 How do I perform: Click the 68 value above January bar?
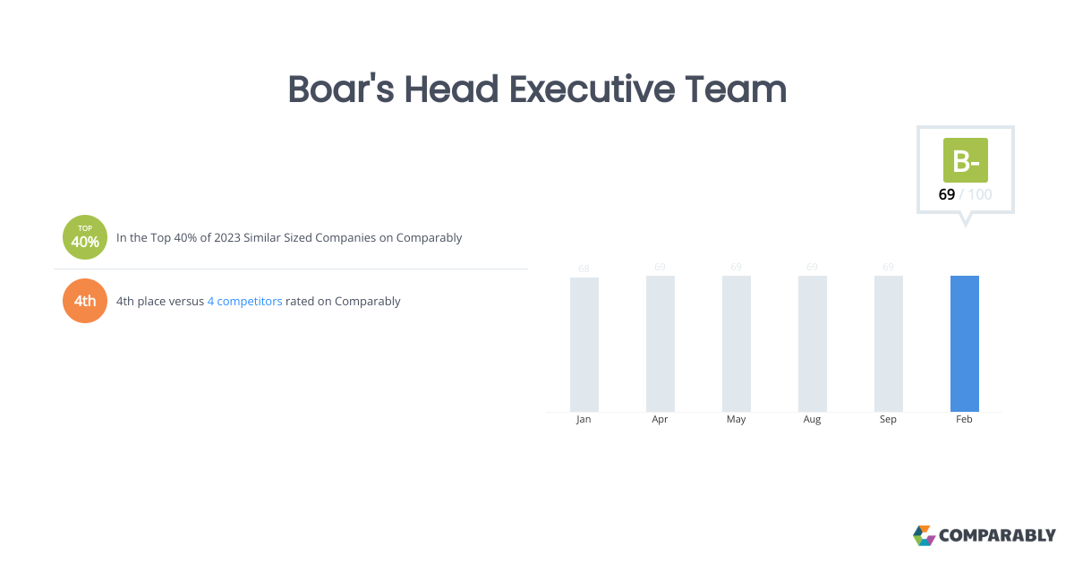tap(584, 269)
